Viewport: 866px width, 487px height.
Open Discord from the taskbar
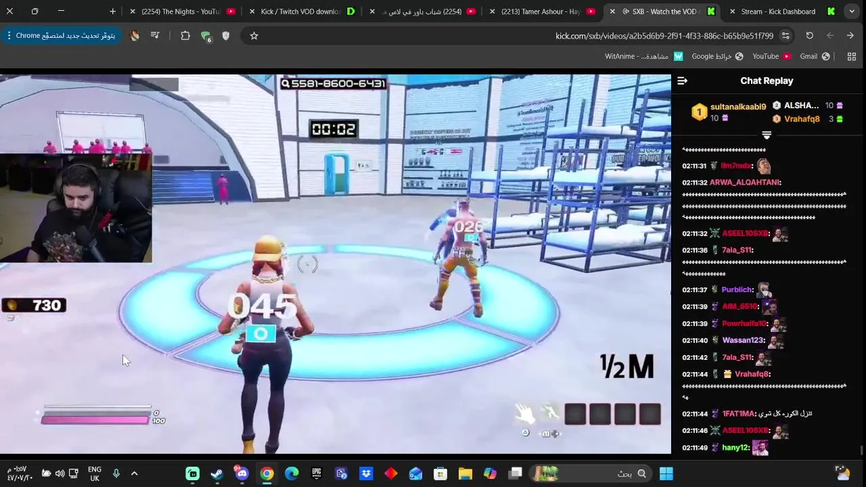click(x=242, y=473)
